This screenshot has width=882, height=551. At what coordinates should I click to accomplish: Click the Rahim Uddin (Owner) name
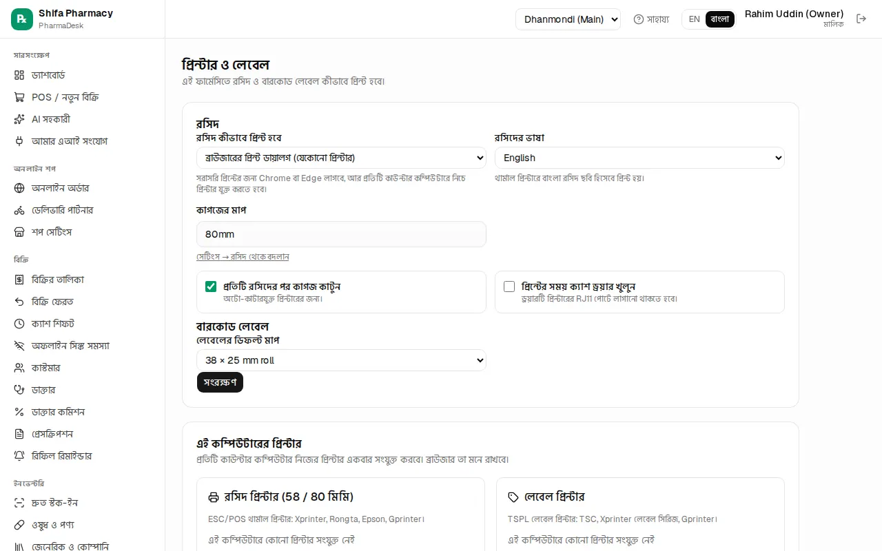794,14
